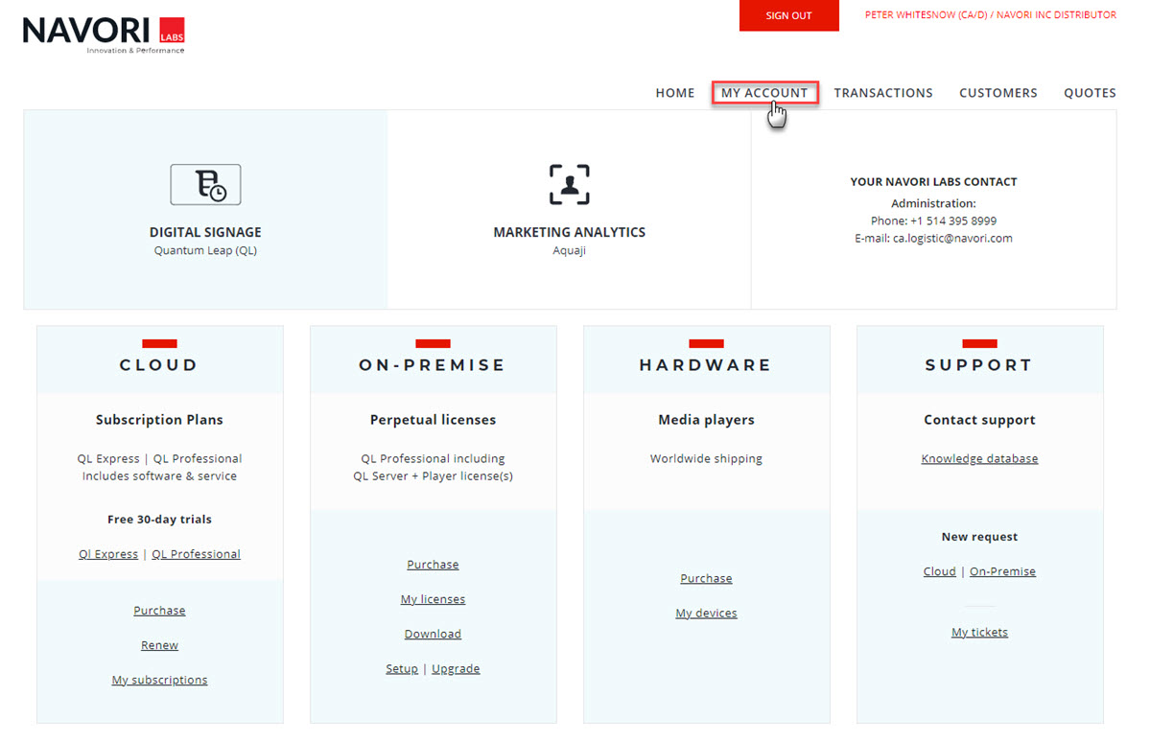Click Renew under Cloud
Viewport: 1150px width, 742px height.
(x=159, y=645)
